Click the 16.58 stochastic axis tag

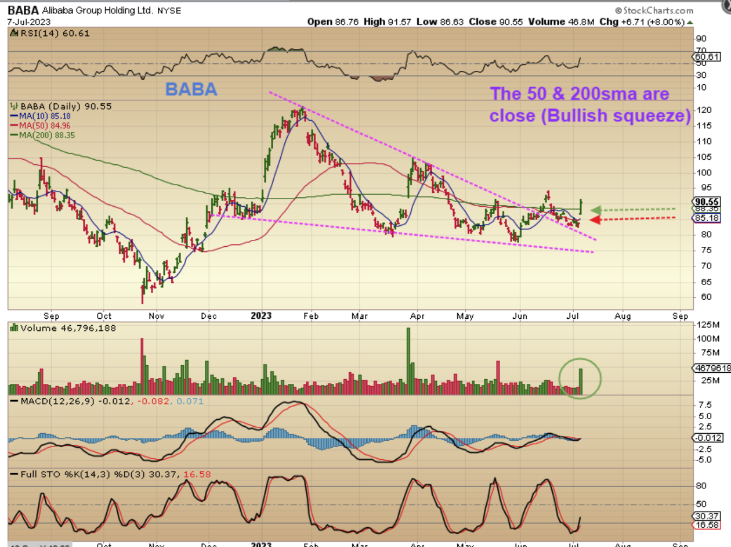point(706,525)
